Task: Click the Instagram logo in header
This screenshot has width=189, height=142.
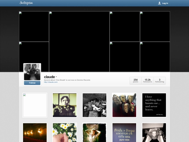Action: pos(26,3)
